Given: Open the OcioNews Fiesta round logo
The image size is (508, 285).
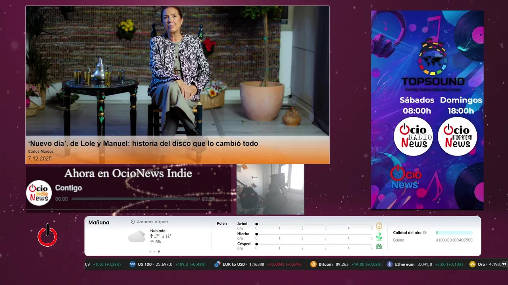Looking at the screenshot, I should point(457,136).
